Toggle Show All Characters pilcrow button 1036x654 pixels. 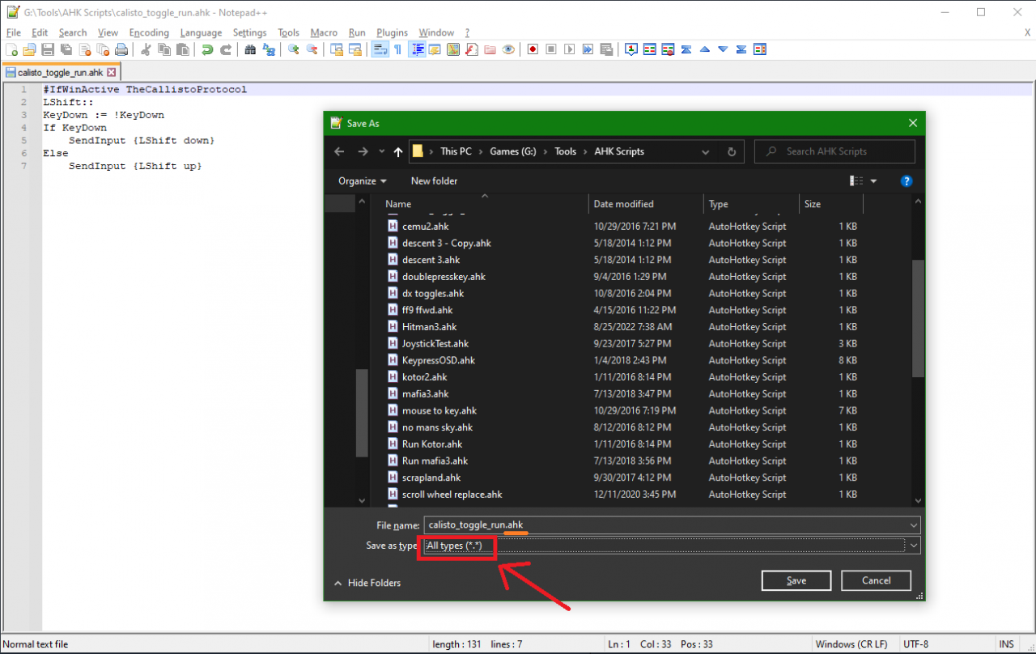pyautogui.click(x=397, y=49)
